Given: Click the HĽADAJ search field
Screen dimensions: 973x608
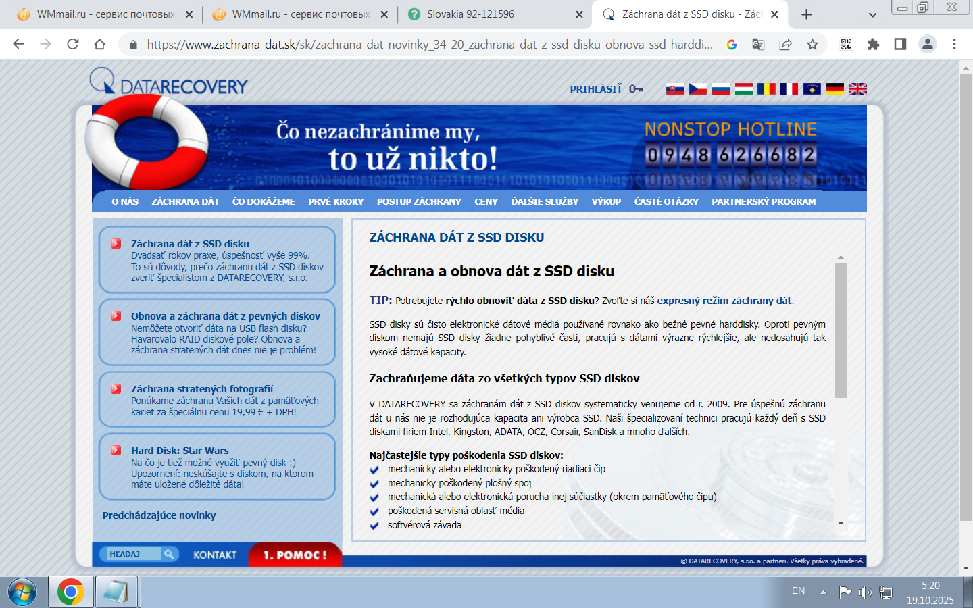Looking at the screenshot, I should click(x=132, y=554).
